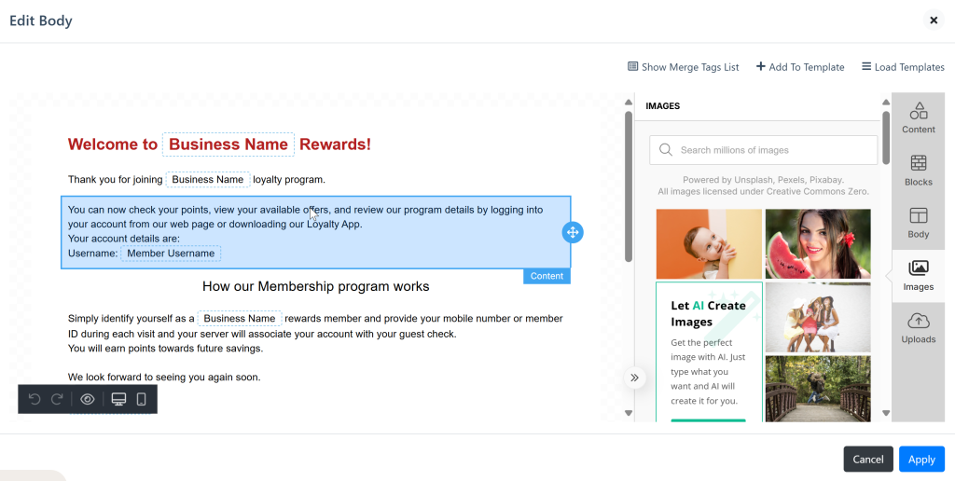The height and width of the screenshot is (481, 955).
Task: Open the Uploads tab
Action: coord(918,328)
